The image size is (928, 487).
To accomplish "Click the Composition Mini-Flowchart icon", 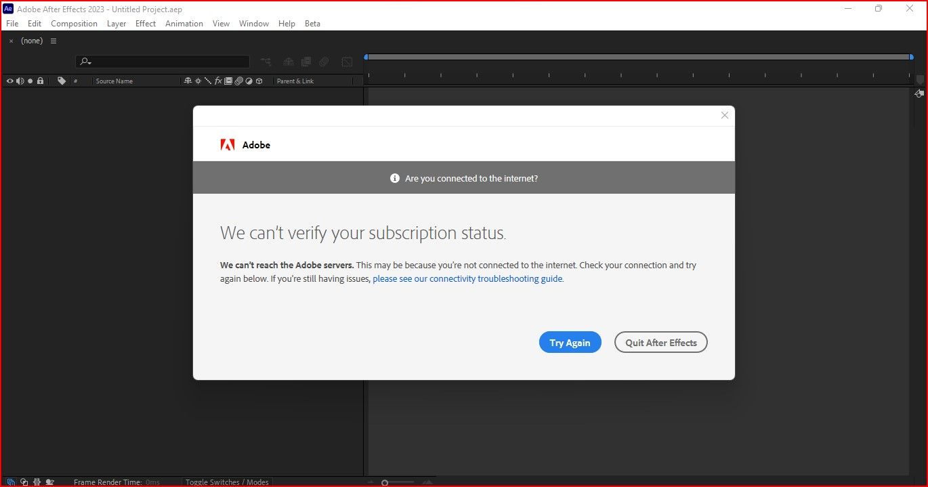I will [x=266, y=62].
